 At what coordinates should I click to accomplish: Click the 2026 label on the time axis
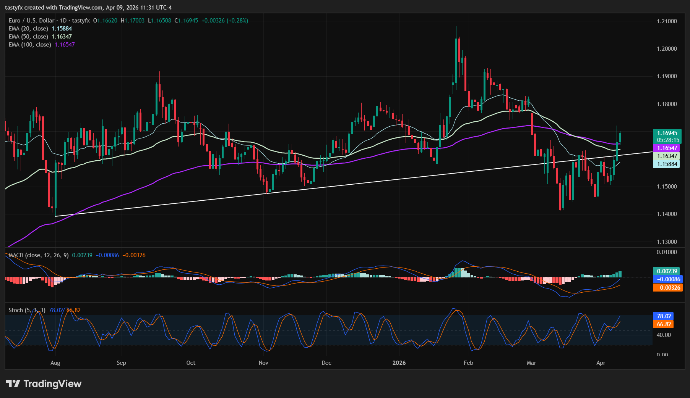click(399, 363)
